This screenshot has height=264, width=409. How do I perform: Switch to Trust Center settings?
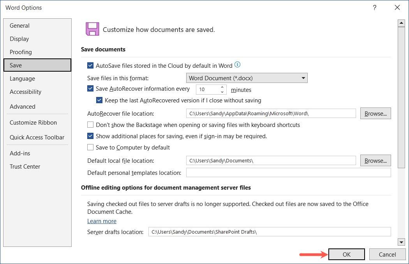tap(25, 166)
